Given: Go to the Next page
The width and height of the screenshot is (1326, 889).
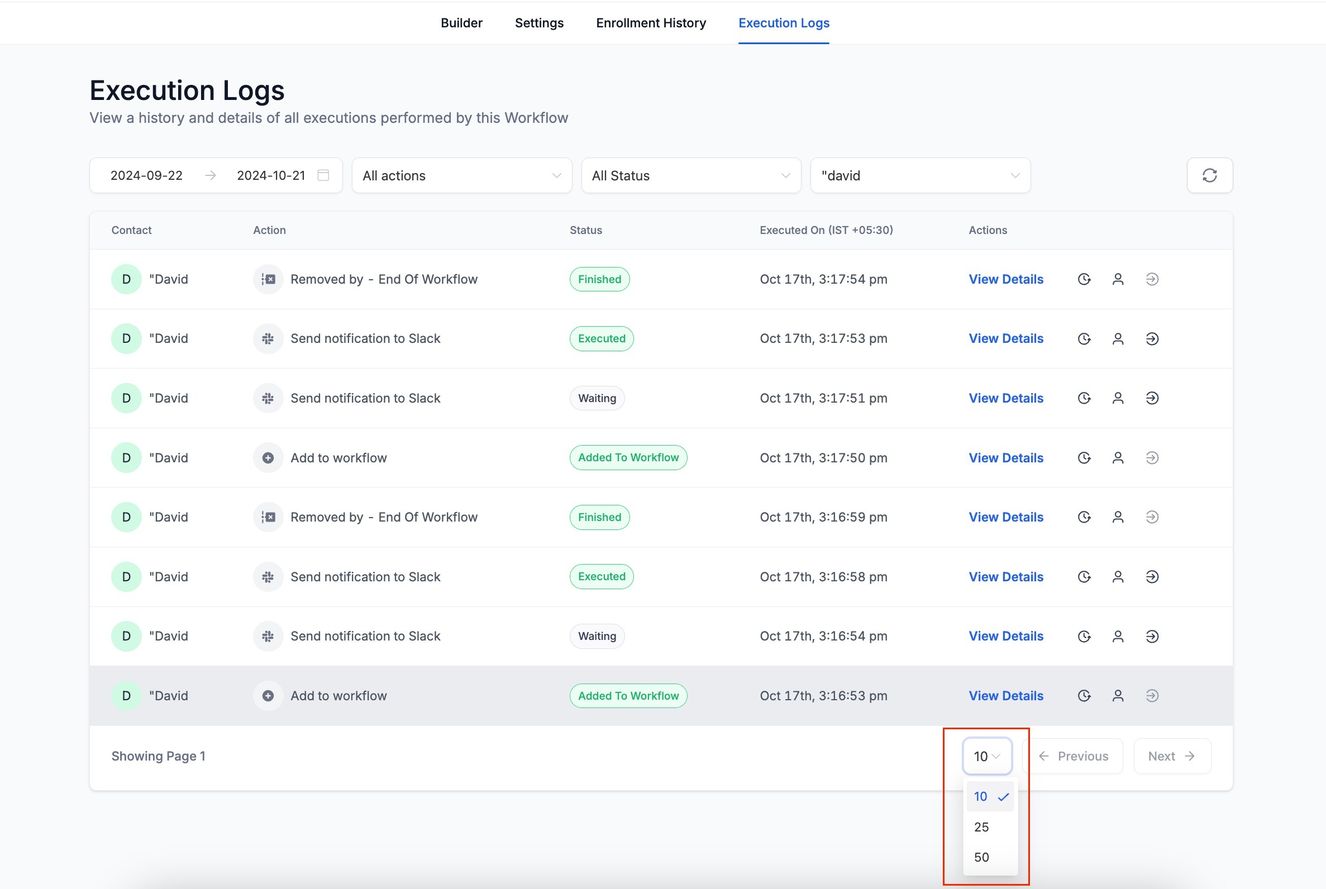Looking at the screenshot, I should coord(1172,756).
